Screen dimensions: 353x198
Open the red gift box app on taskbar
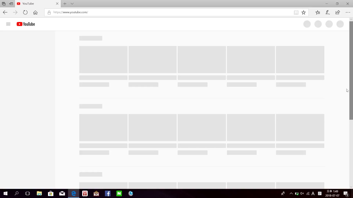pos(85,194)
